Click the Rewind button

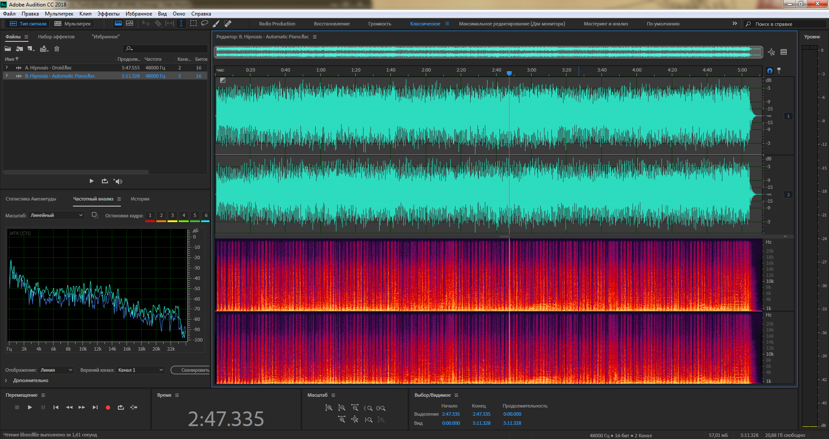[69, 407]
